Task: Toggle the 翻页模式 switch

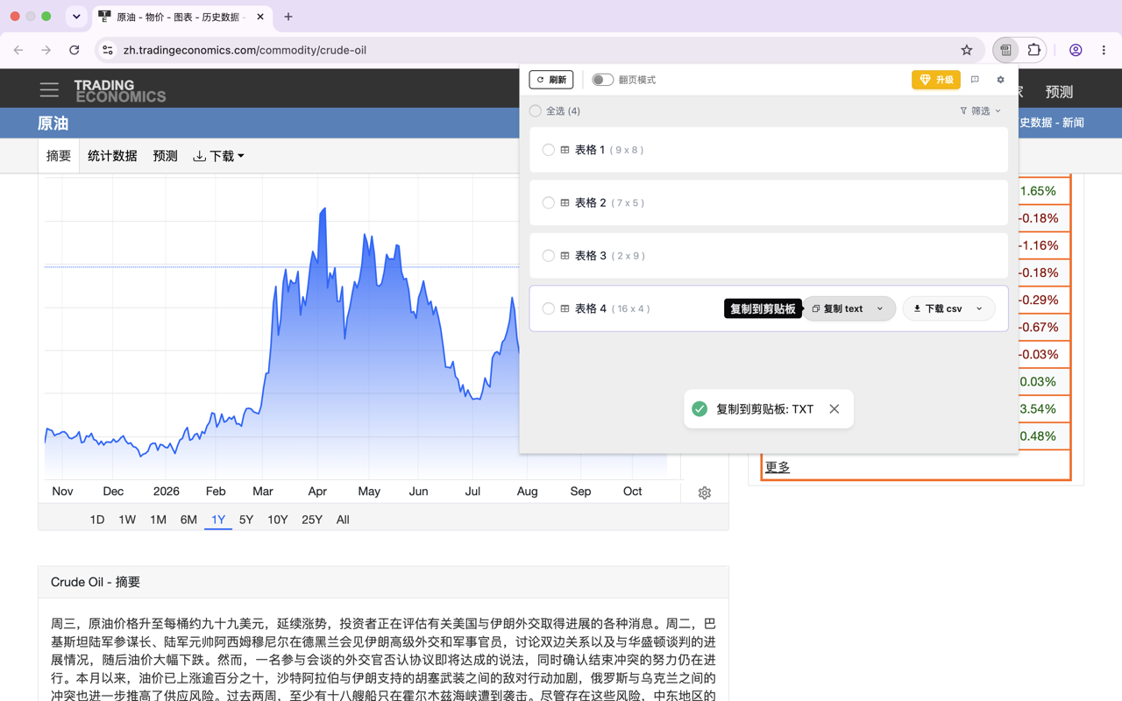Action: (x=602, y=80)
